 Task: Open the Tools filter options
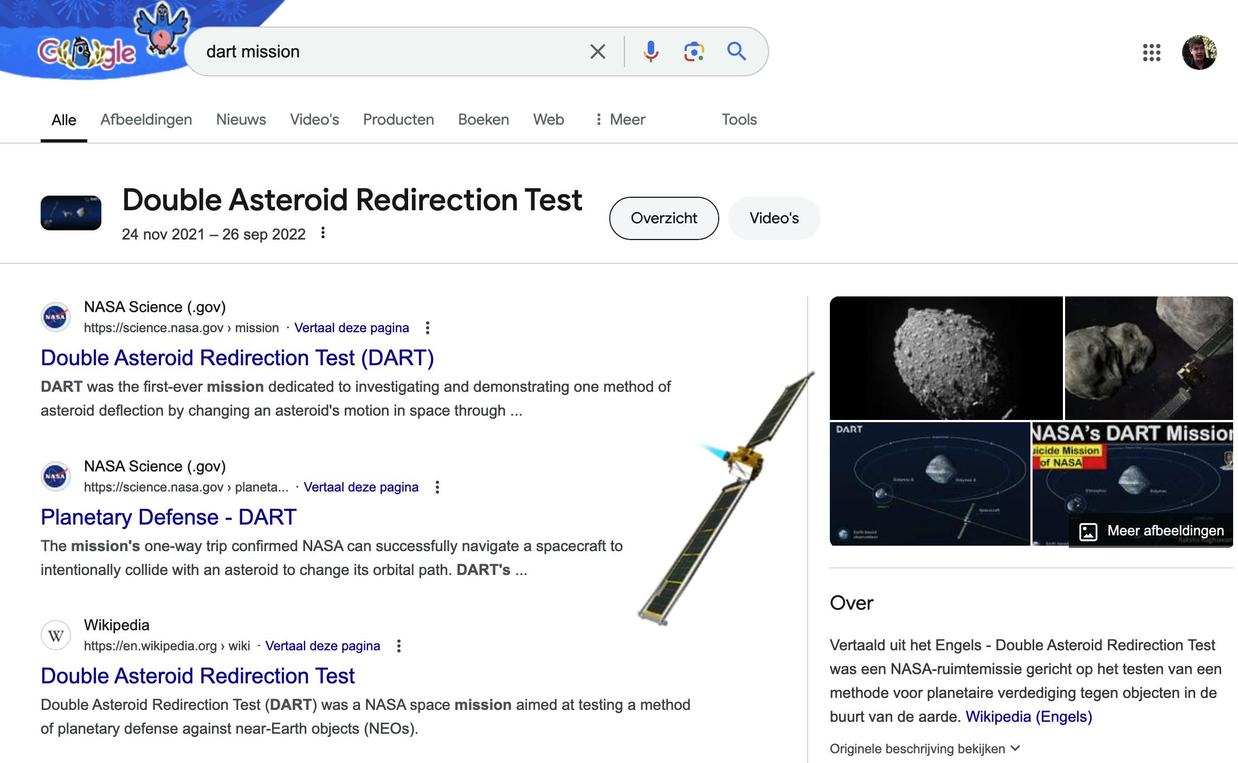[739, 120]
